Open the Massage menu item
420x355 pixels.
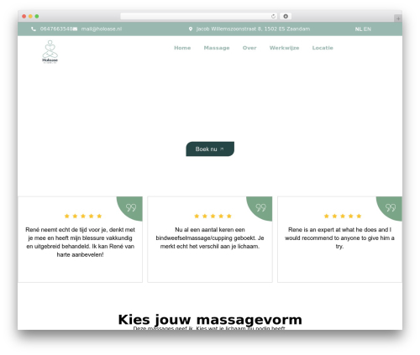coord(217,48)
